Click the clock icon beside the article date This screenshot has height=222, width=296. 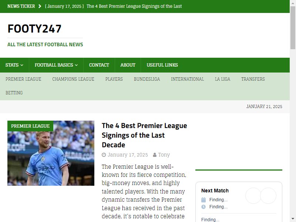click(x=104, y=155)
